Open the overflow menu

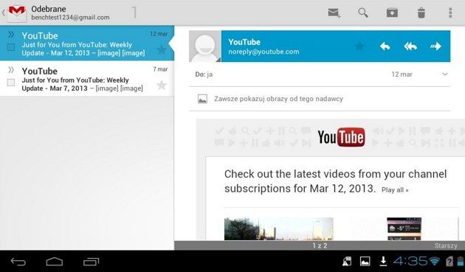point(450,13)
